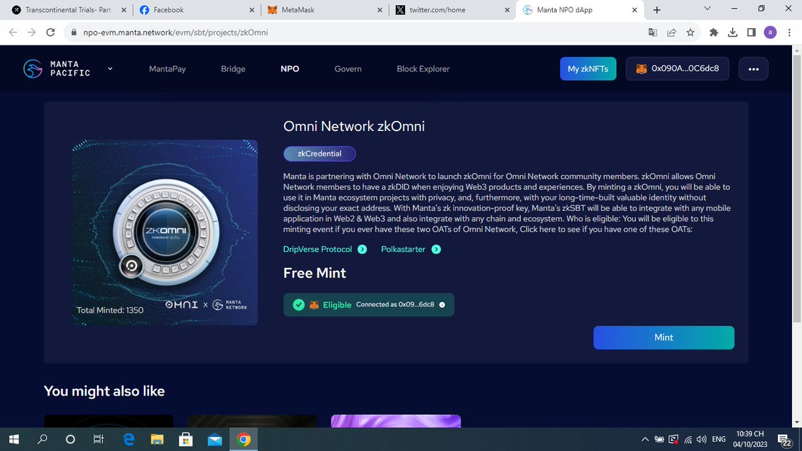Open the three-dots more options button
Viewport: 802px width, 451px height.
point(754,69)
